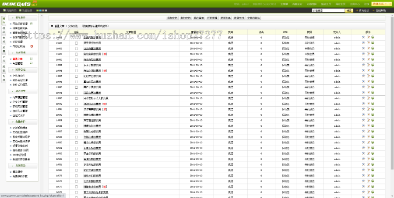
Task: Click the 文章回收站 button
Action: pyautogui.click(x=253, y=18)
